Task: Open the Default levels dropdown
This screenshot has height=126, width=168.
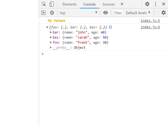Action: [138, 13]
